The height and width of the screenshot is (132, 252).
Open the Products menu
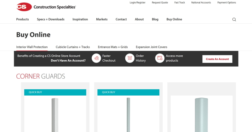pyautogui.click(x=22, y=19)
